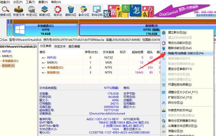Image resolution: width=216 pixels, height=136 pixels.
Task: Open the 工具(T) menu
Action: pos(31,2)
